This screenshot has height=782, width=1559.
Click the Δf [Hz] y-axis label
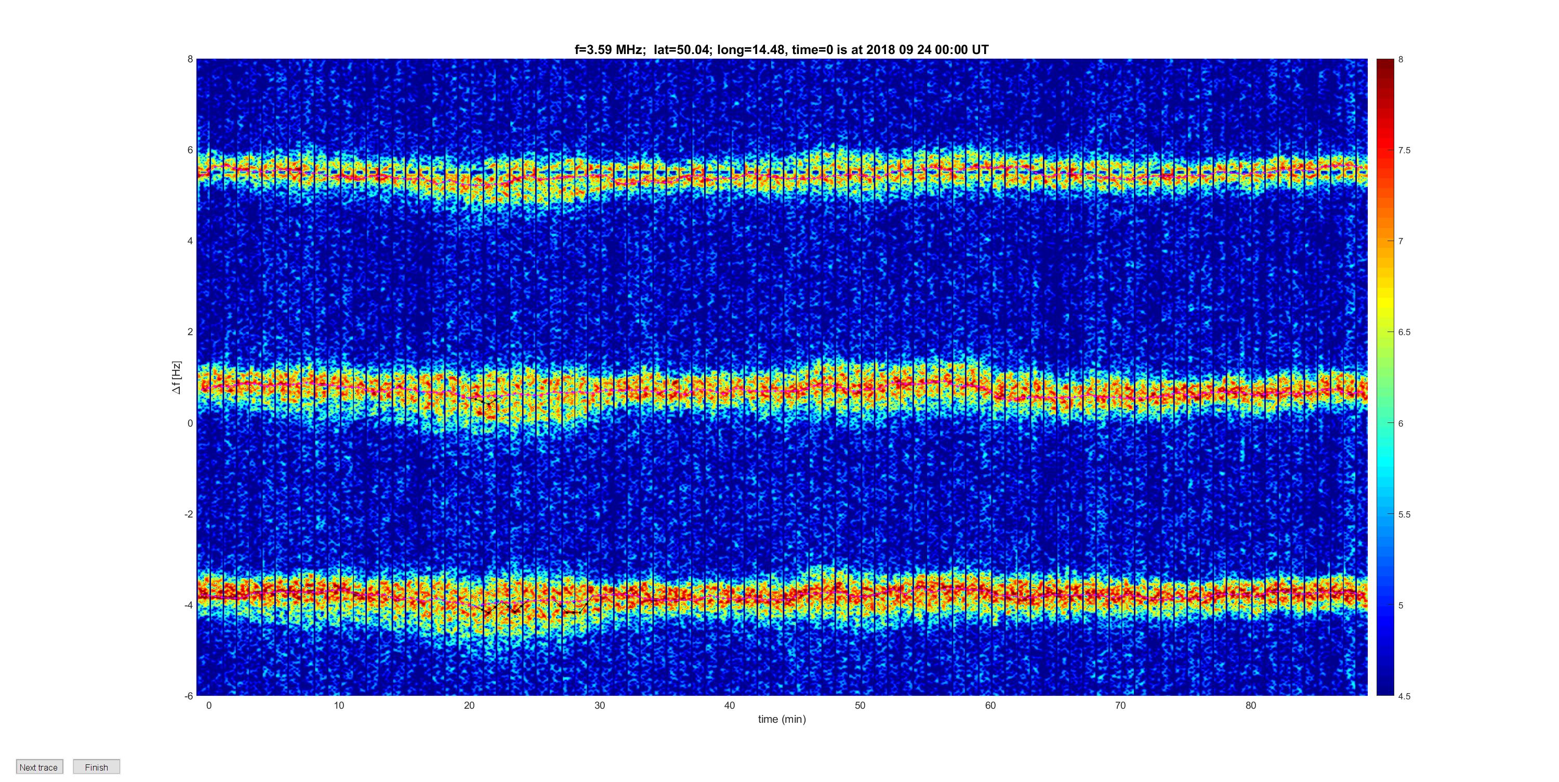click(x=176, y=378)
